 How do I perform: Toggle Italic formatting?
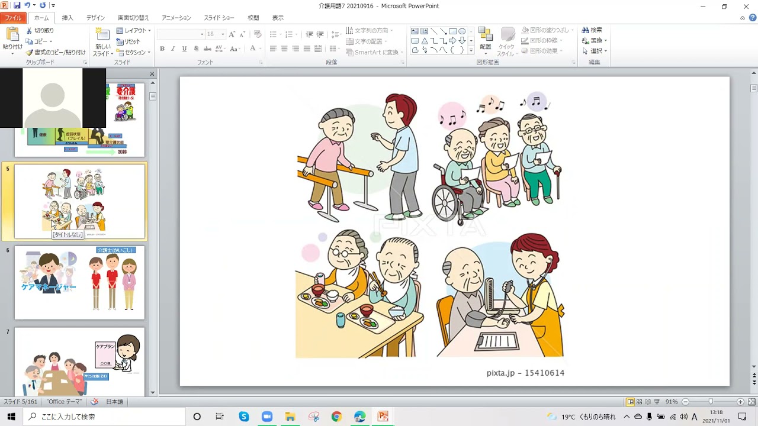[173, 49]
